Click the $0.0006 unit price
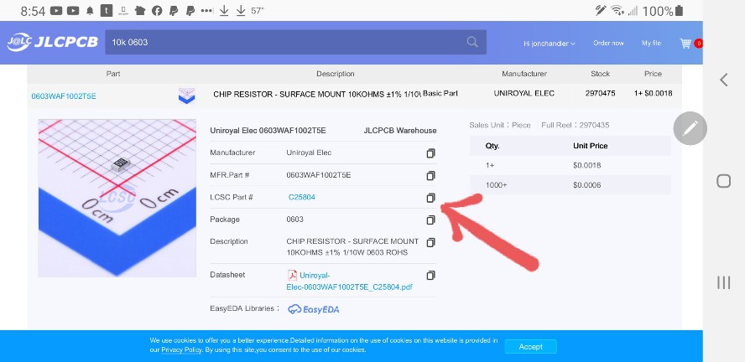The width and height of the screenshot is (745, 362). [586, 185]
